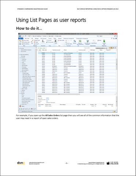Open the Invoice ribbon tab

50,38
